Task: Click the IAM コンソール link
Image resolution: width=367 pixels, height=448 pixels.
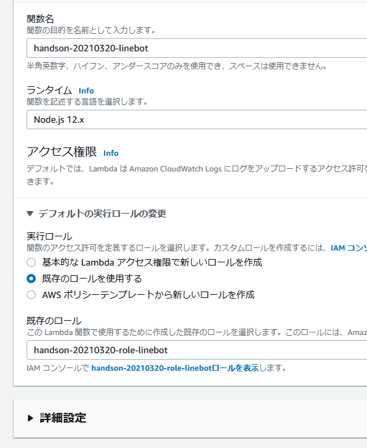Action: coord(349,248)
